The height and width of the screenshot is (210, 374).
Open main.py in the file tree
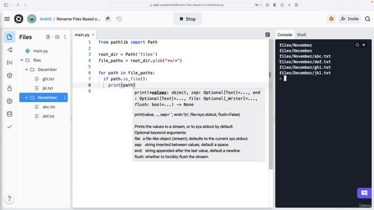[40, 51]
